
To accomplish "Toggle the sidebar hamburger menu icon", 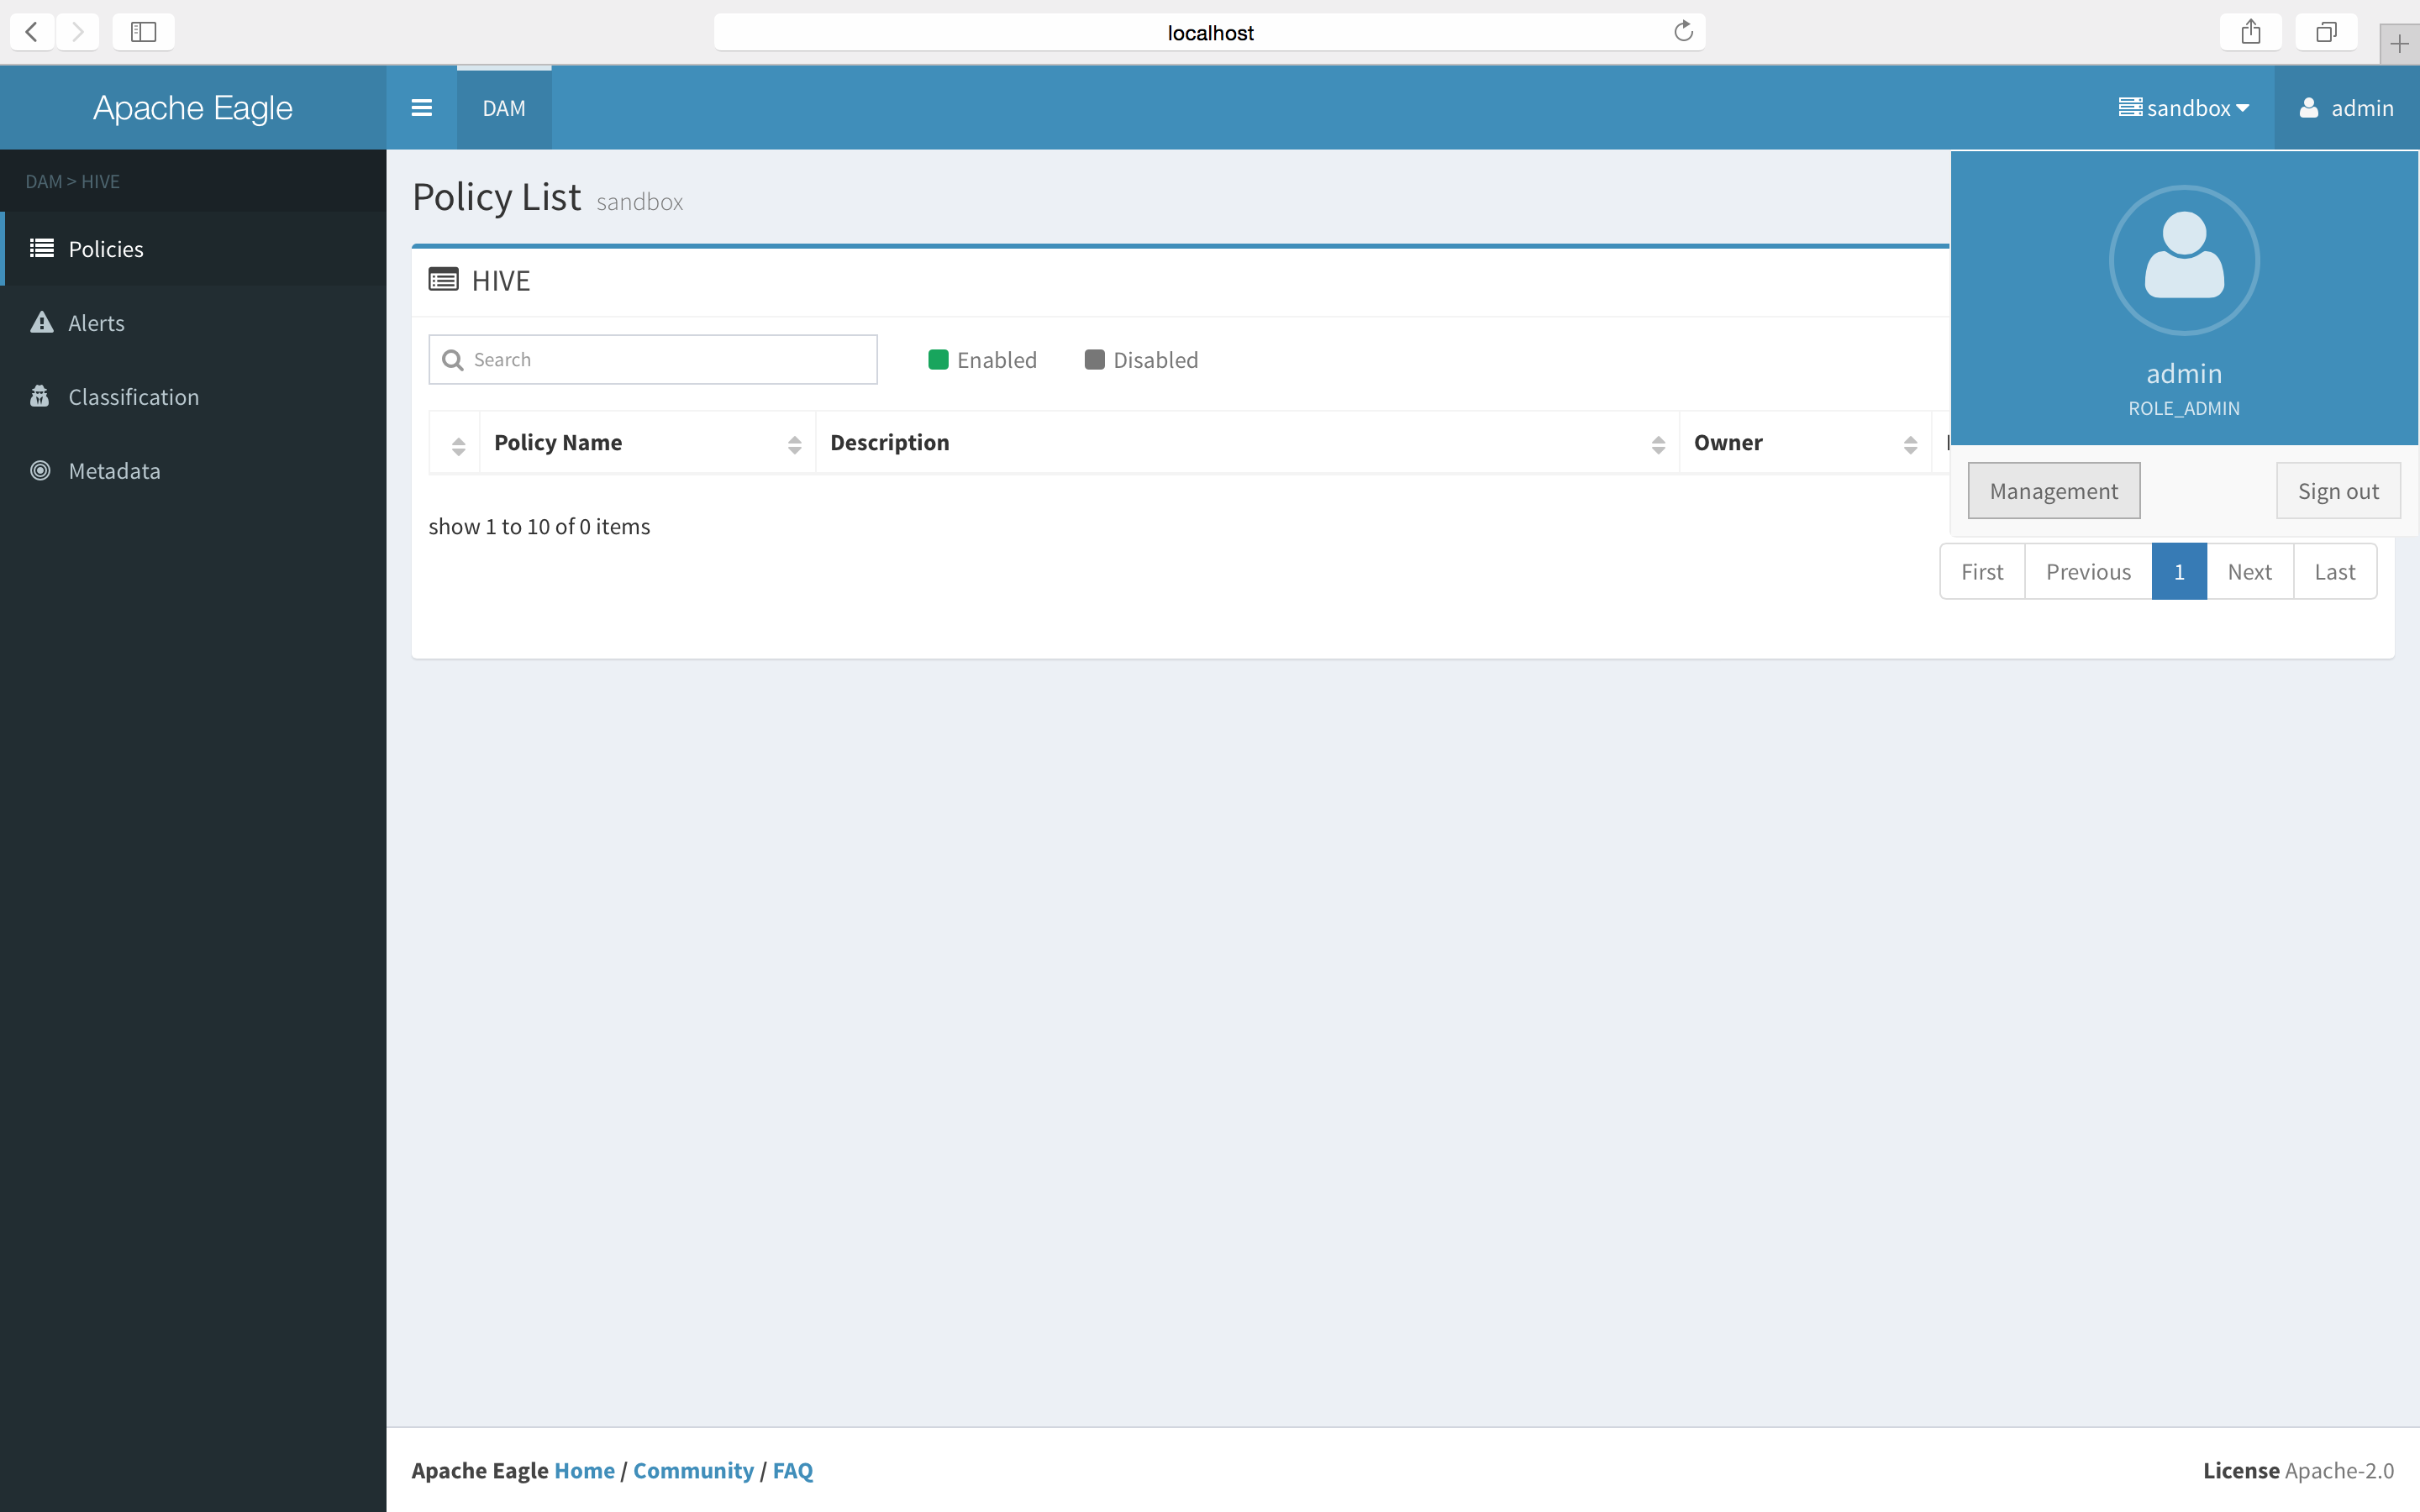I will click(421, 108).
